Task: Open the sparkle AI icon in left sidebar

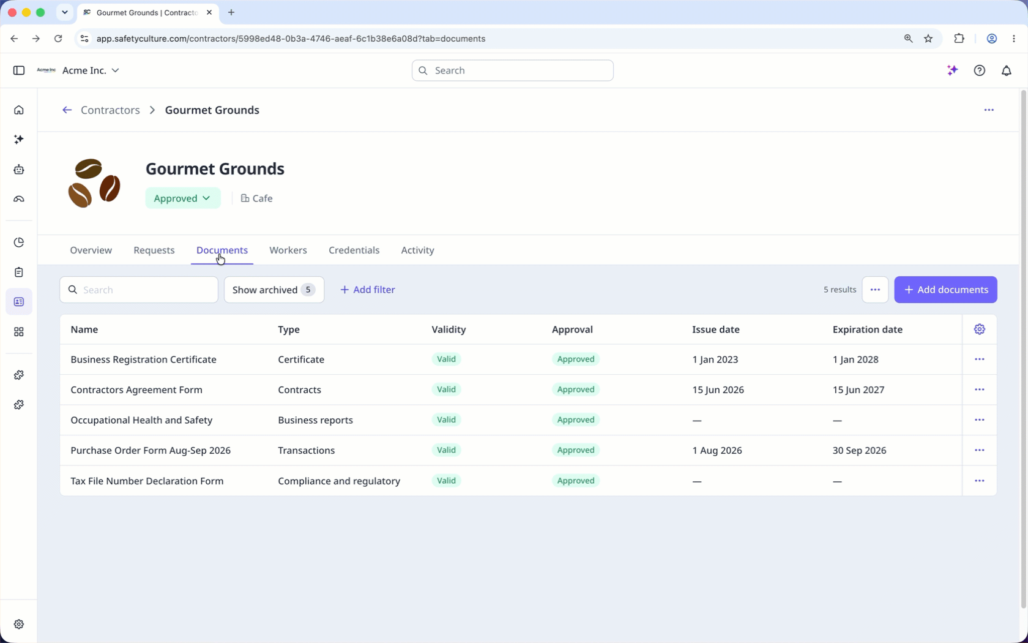Action: tap(19, 140)
